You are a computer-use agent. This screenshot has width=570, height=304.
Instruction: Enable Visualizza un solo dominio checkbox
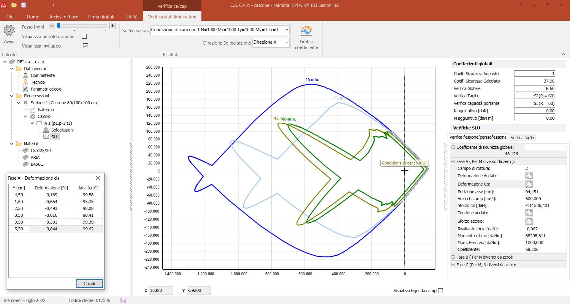(x=84, y=36)
